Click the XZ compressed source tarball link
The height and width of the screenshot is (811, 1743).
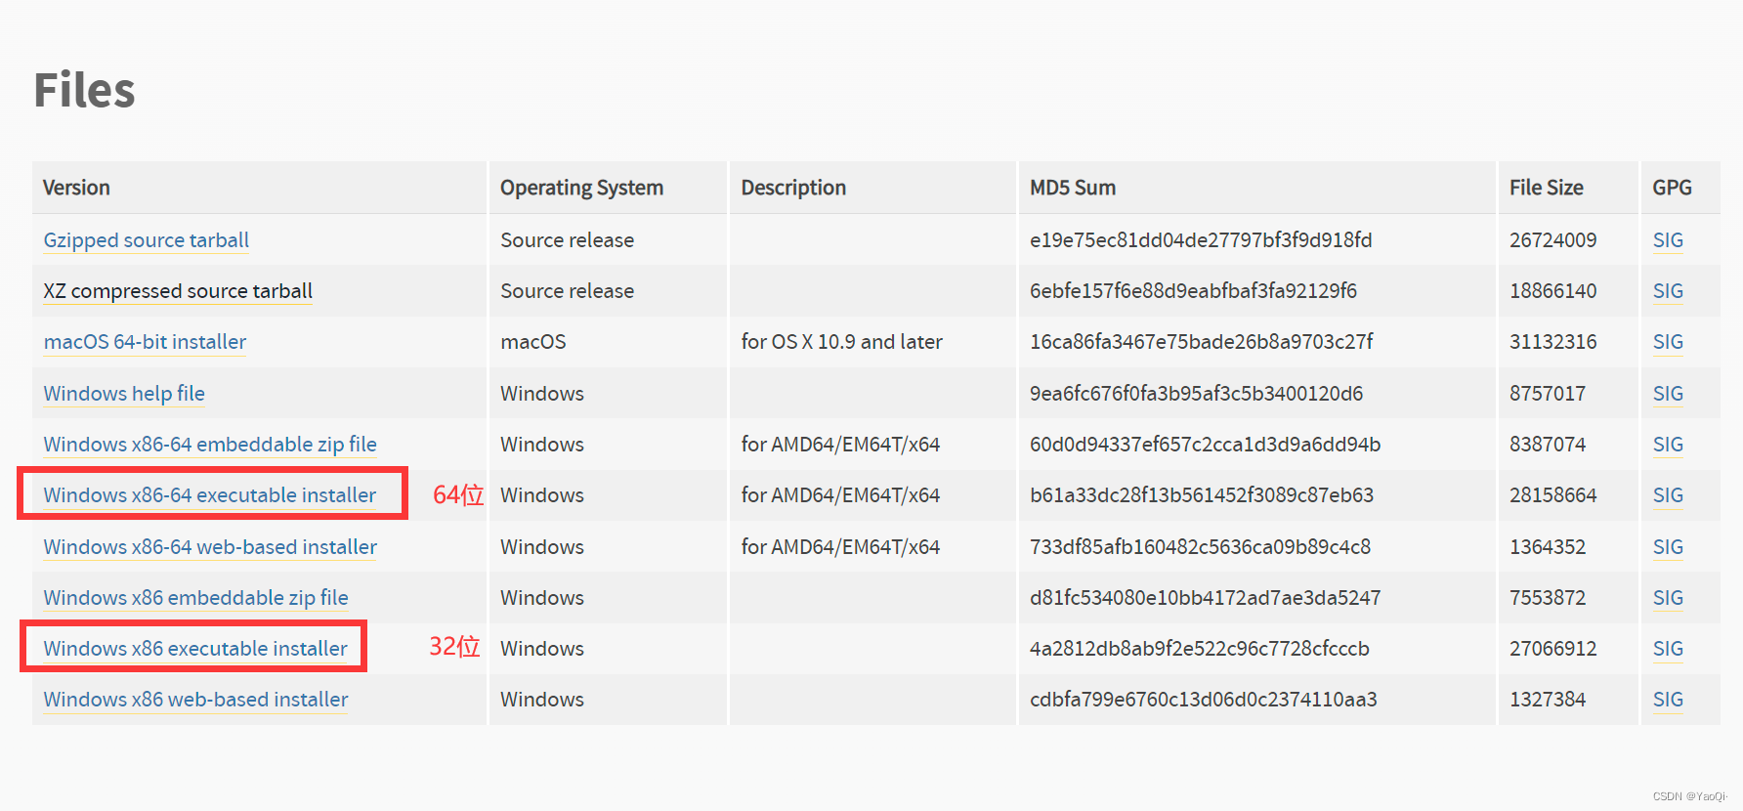[178, 291]
